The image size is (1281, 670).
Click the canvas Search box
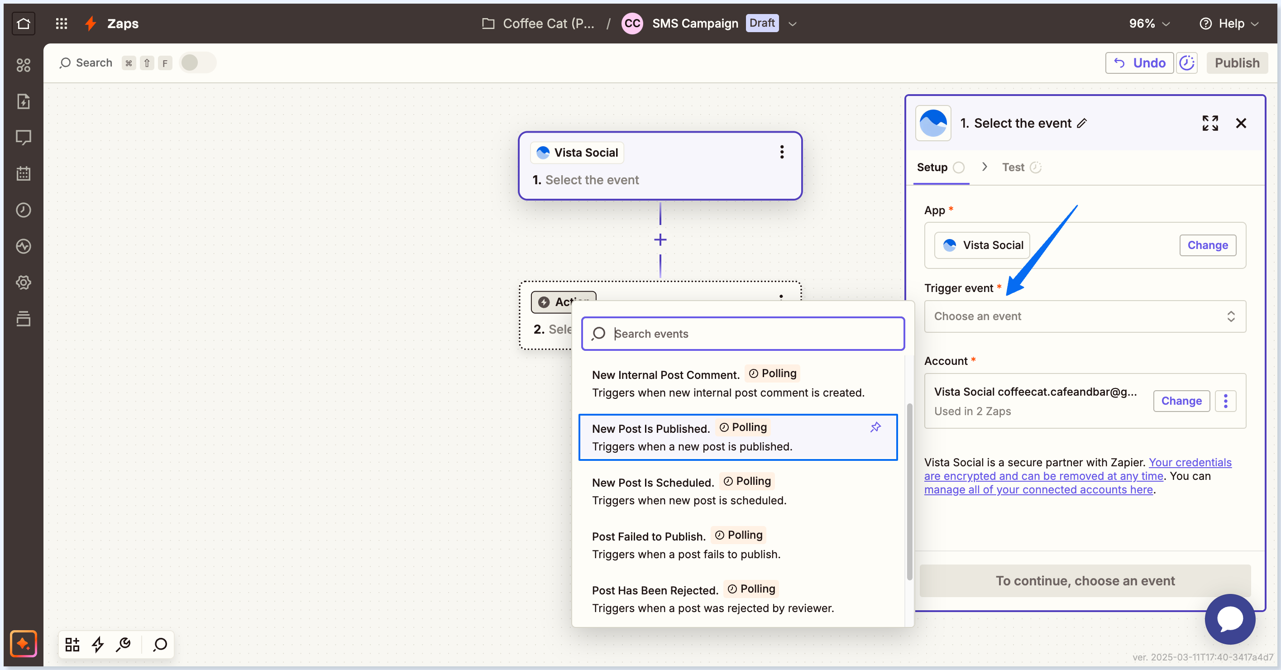click(x=94, y=62)
